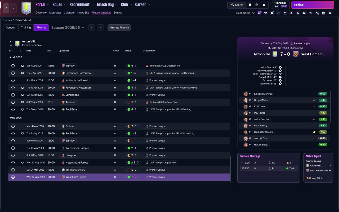Select the radio button for the Liverpool fixture
The image size is (339, 212).
pyautogui.click(x=13, y=155)
